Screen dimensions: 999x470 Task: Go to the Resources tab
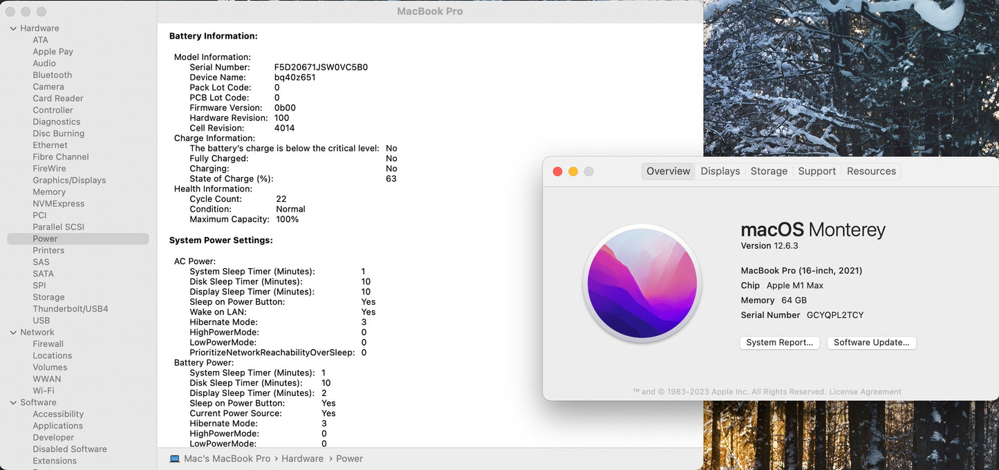coord(870,171)
